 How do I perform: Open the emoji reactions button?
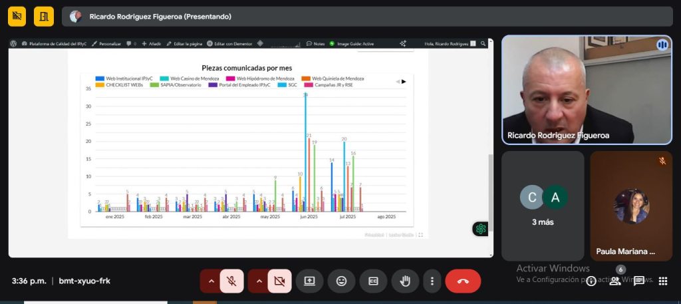point(341,281)
